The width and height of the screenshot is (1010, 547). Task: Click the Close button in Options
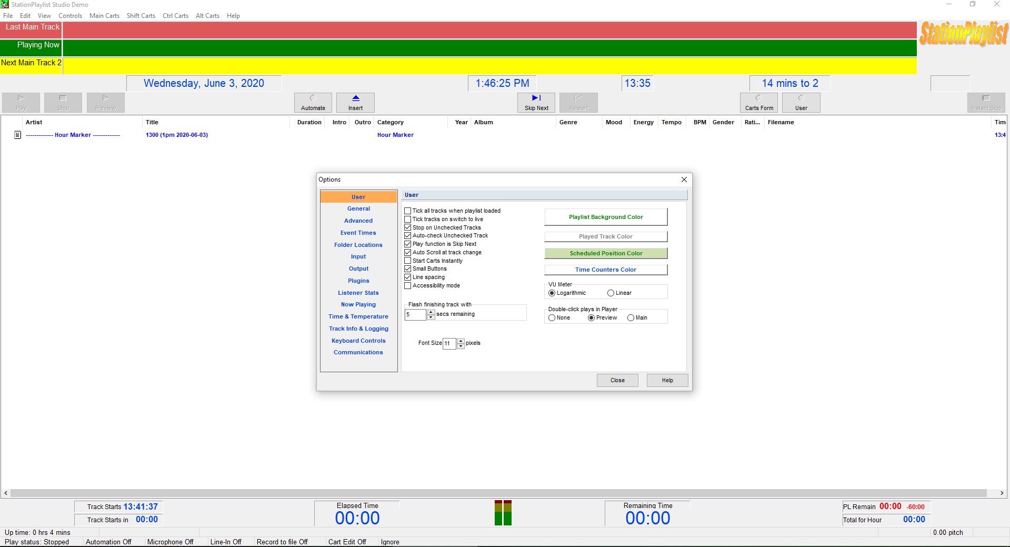click(617, 380)
